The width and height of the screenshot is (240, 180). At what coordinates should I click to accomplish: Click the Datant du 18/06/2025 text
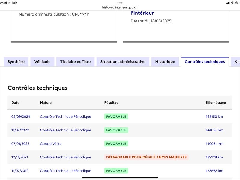[x=151, y=21]
